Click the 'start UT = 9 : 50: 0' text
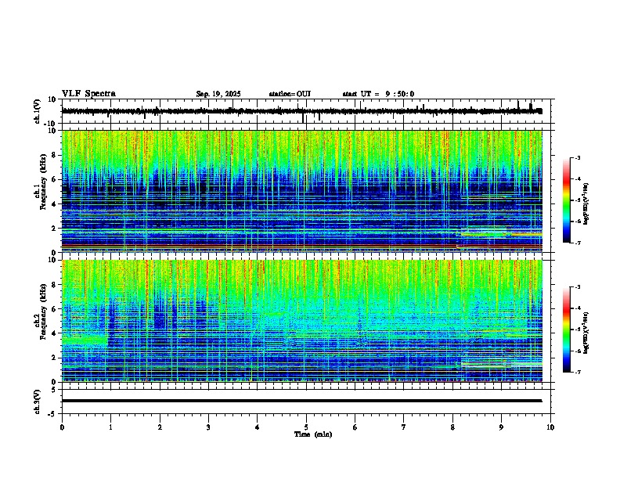The image size is (620, 479). click(x=378, y=94)
